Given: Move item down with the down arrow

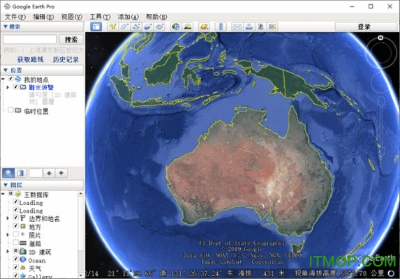Looking at the screenshot, I should click(61, 173).
